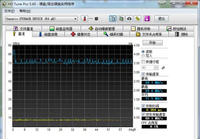This screenshot has height=139, width=200.
Task: Select the 基准 benchmark tab
Action: pos(19,34)
